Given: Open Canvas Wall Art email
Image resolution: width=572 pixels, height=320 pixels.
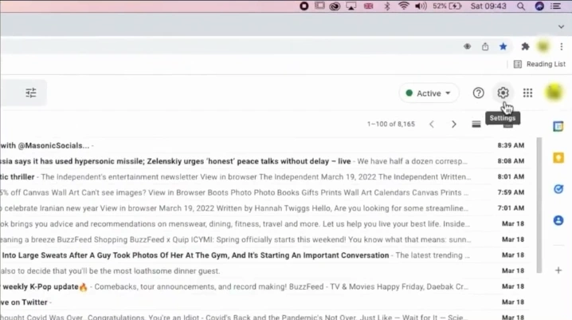Looking at the screenshot, I should (263, 192).
